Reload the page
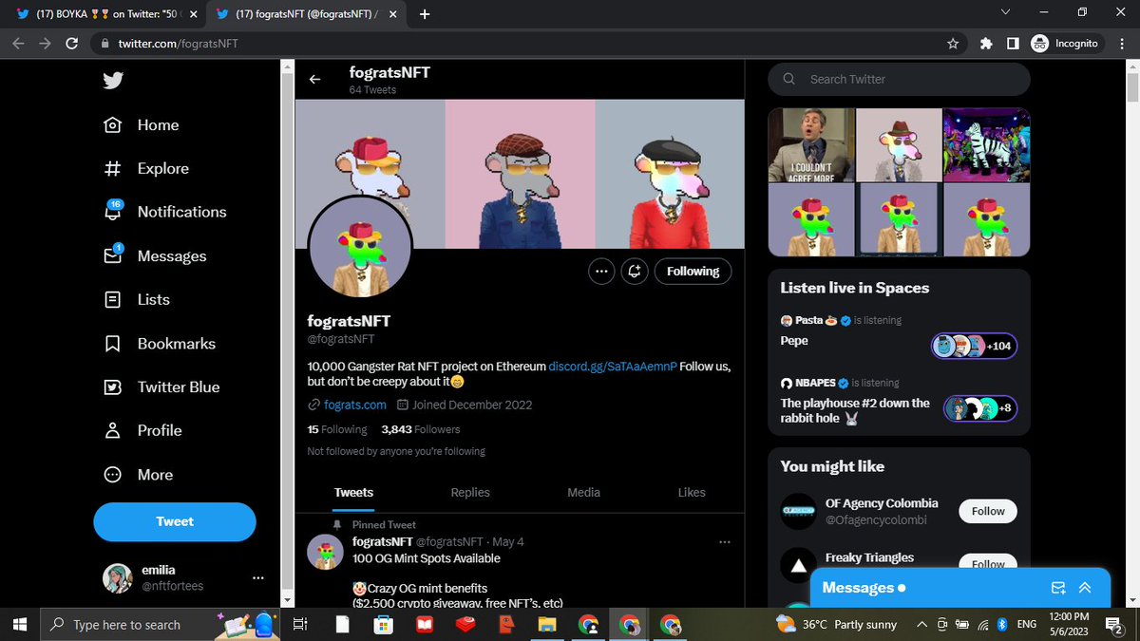The height and width of the screenshot is (641, 1140). (71, 44)
